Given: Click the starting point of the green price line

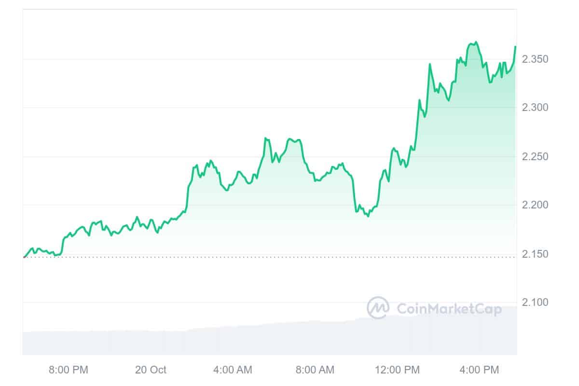Looking at the screenshot, I should coord(24,257).
